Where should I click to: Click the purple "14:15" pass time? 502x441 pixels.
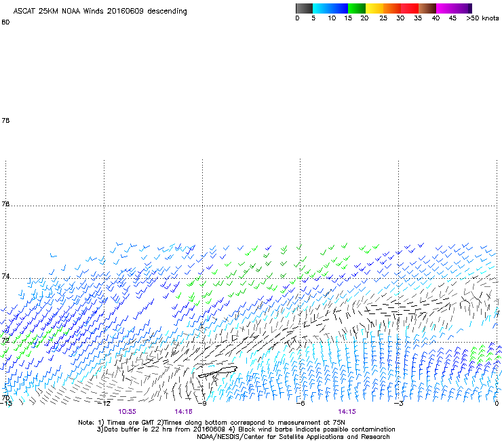347,412
